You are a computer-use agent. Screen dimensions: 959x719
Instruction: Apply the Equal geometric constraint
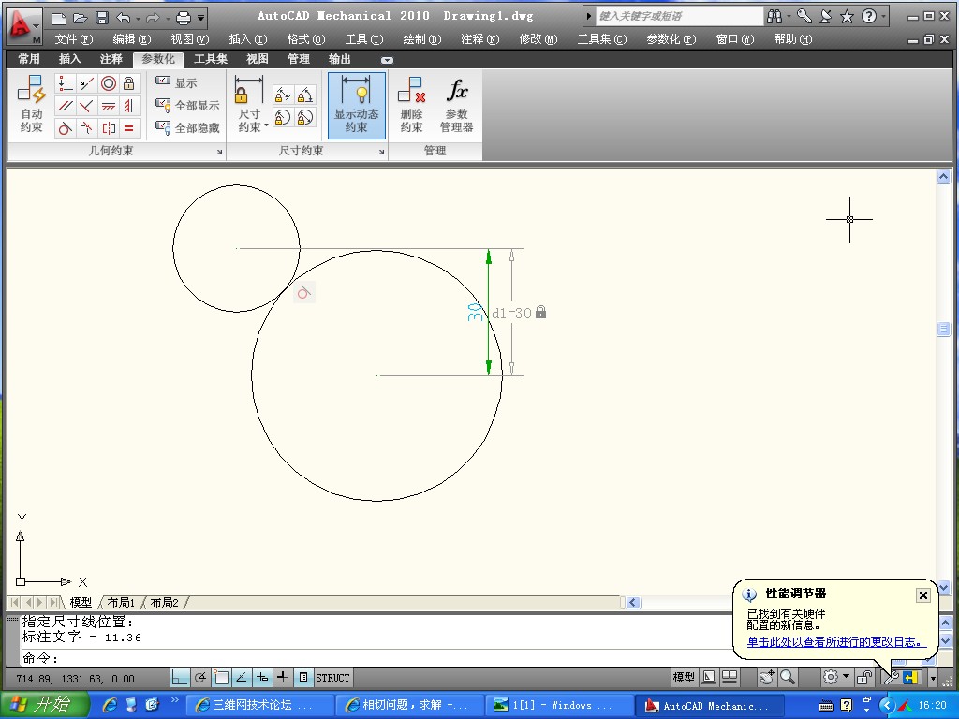(x=129, y=127)
